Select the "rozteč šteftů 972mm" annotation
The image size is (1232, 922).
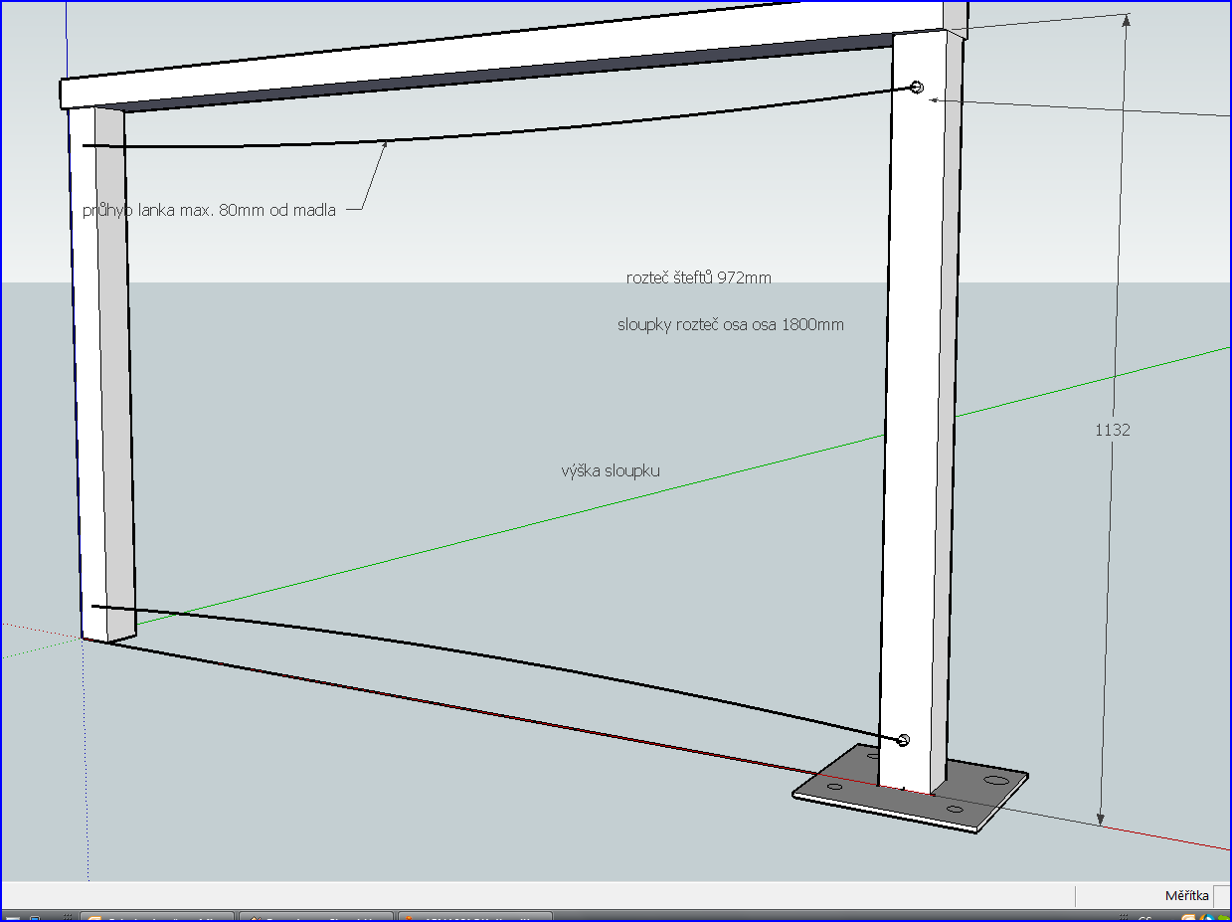(x=698, y=278)
